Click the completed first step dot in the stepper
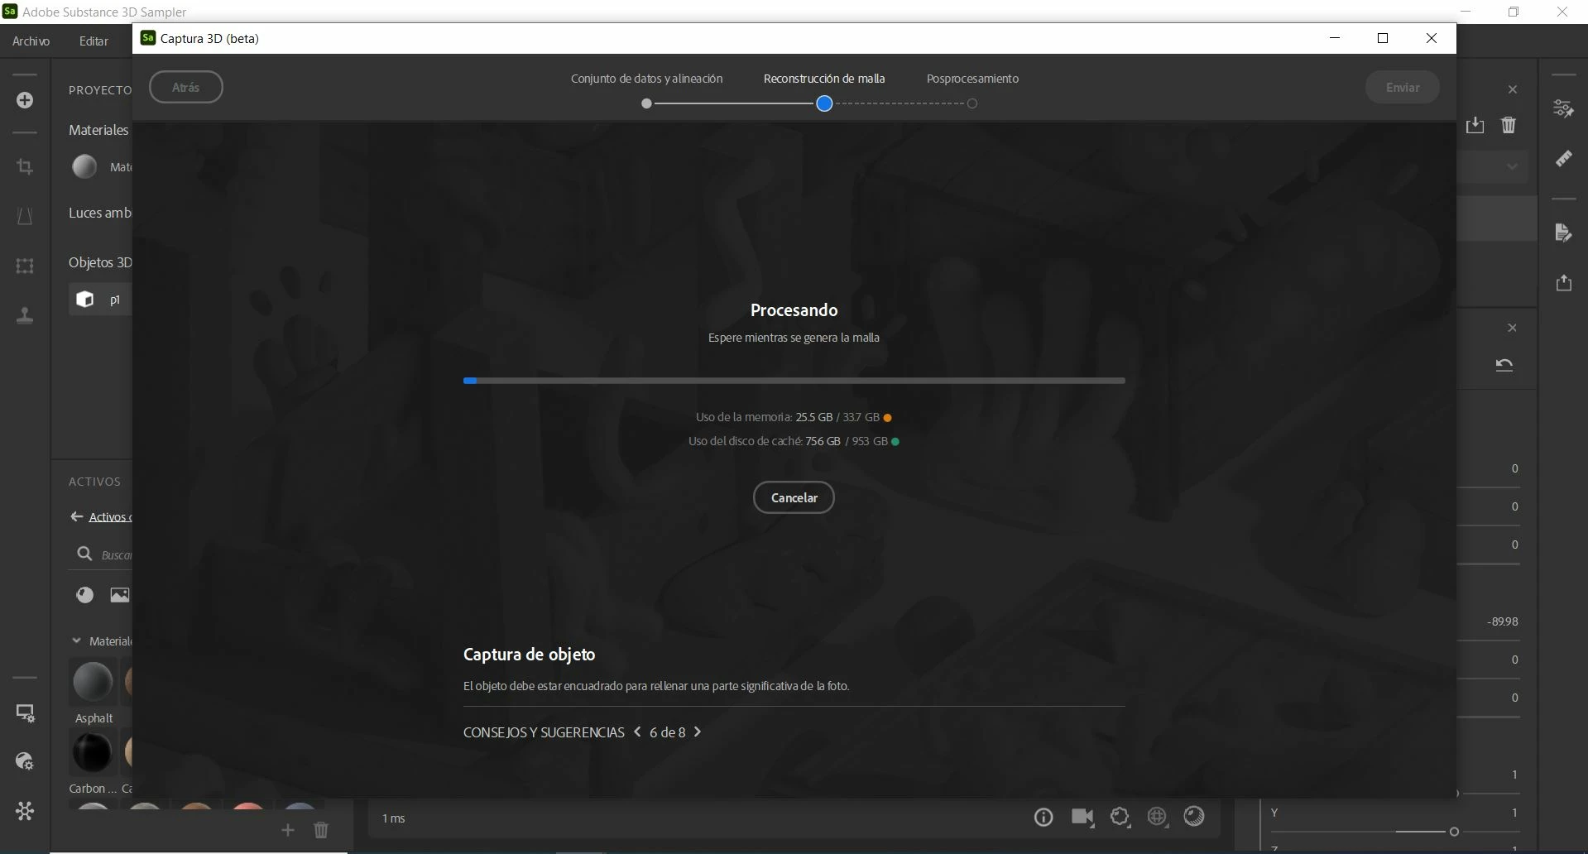Image resolution: width=1588 pixels, height=854 pixels. [x=646, y=103]
